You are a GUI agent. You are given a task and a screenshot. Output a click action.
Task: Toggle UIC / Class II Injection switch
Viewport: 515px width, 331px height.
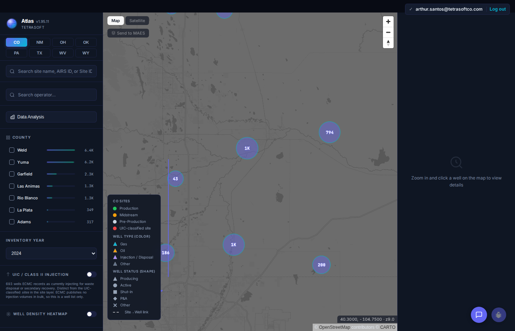(x=92, y=274)
